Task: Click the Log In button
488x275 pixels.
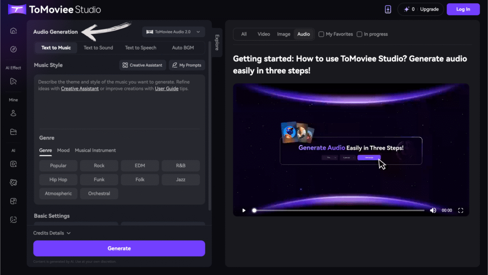Action: click(x=463, y=10)
